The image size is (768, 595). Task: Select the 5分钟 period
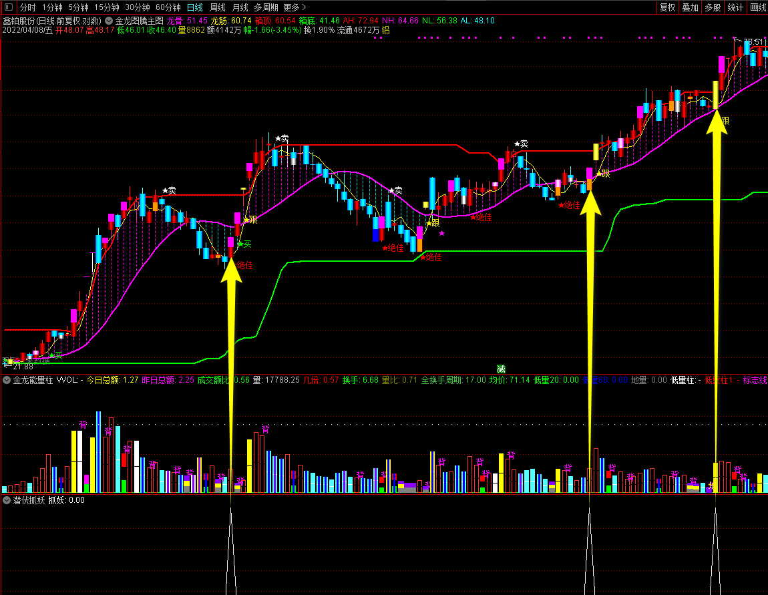[78, 7]
